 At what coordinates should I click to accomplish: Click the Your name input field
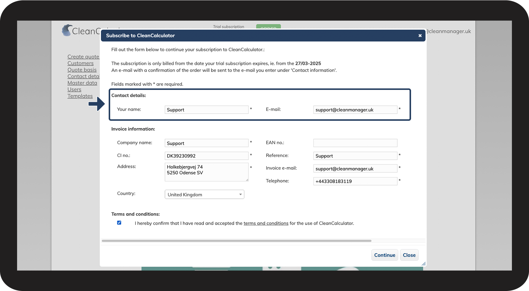pos(206,110)
